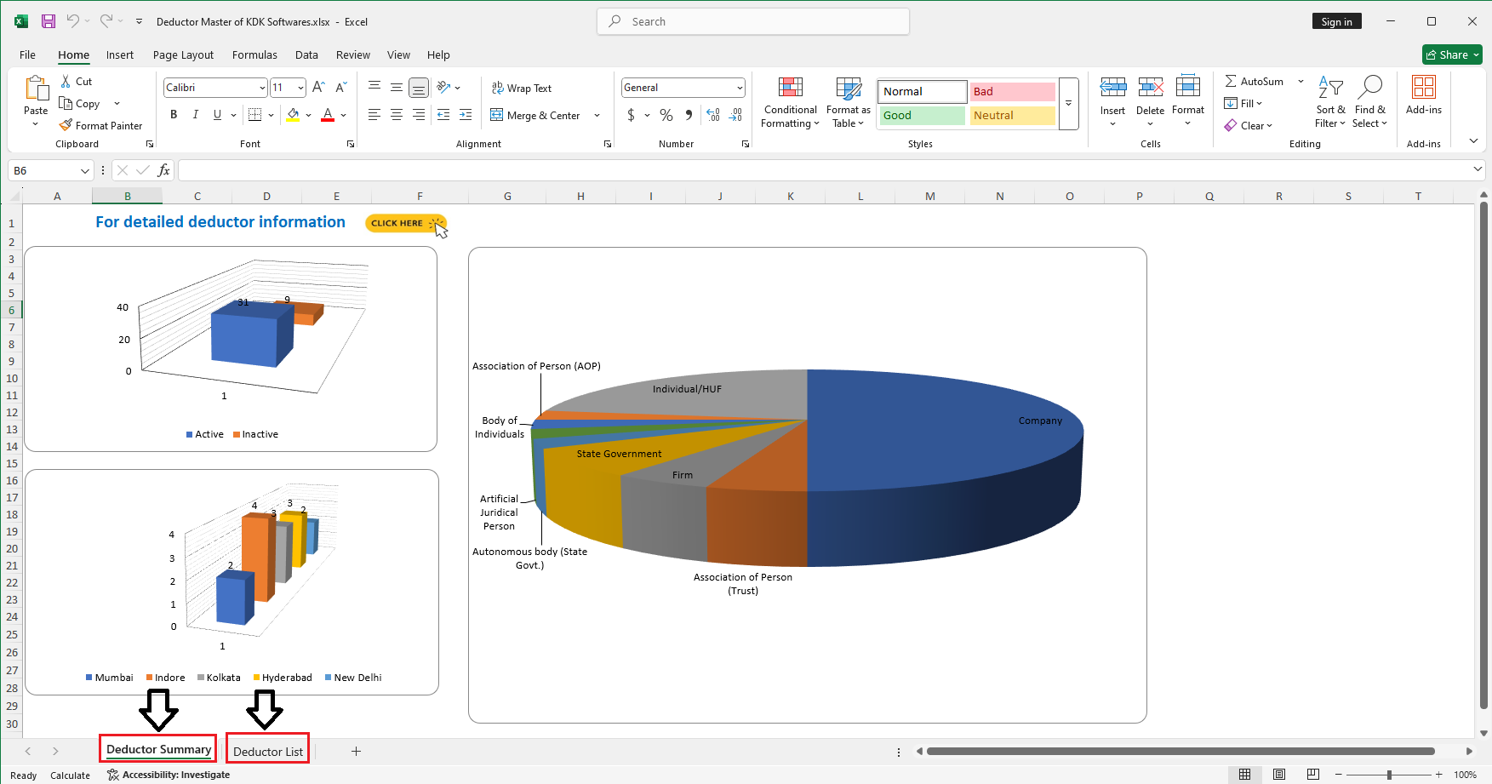Viewport: 1492px width, 784px height.
Task: Click the green Share button
Action: (x=1452, y=54)
